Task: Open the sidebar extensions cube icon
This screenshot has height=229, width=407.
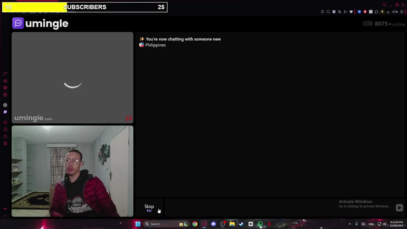Action: [5, 136]
